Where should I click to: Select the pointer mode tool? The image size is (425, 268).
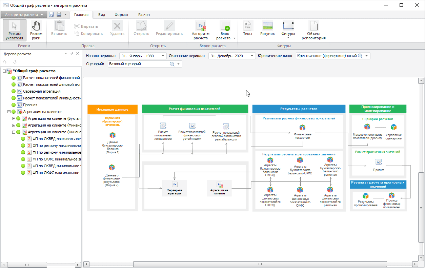[14, 30]
